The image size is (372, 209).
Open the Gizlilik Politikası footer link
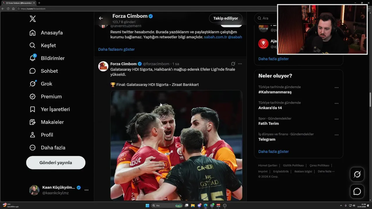click(x=294, y=165)
